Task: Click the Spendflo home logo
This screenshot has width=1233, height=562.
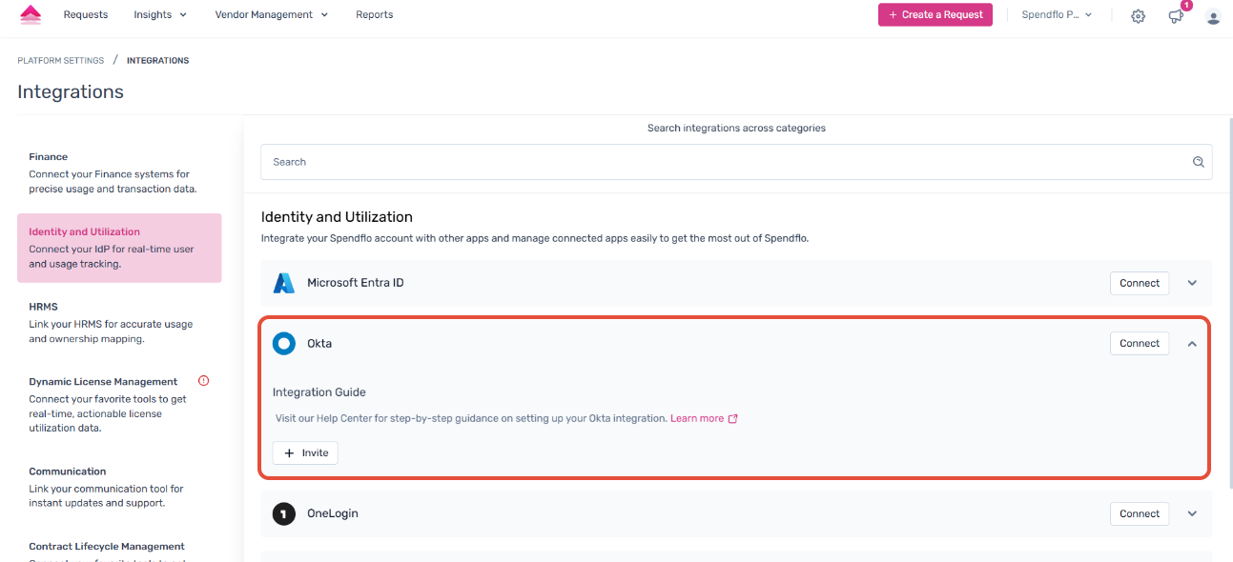Action: pyautogui.click(x=31, y=14)
